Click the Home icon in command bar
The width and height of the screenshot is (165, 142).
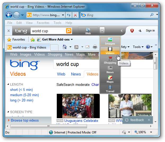click(64, 47)
